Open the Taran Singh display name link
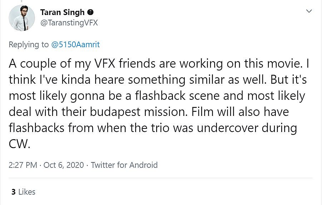Image resolution: width=323 pixels, height=205 pixels. [62, 12]
